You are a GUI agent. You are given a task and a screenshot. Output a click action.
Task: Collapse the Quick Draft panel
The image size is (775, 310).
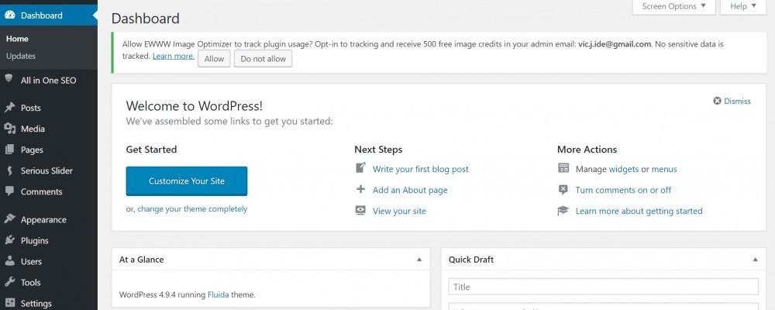[755, 260]
